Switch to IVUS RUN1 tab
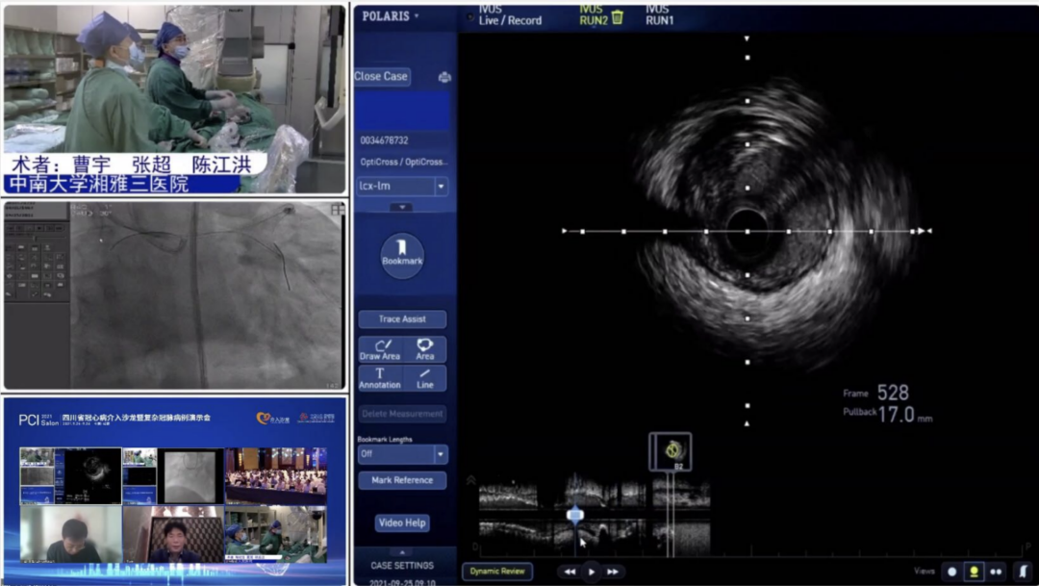Image resolution: width=1039 pixels, height=586 pixels. coord(659,15)
